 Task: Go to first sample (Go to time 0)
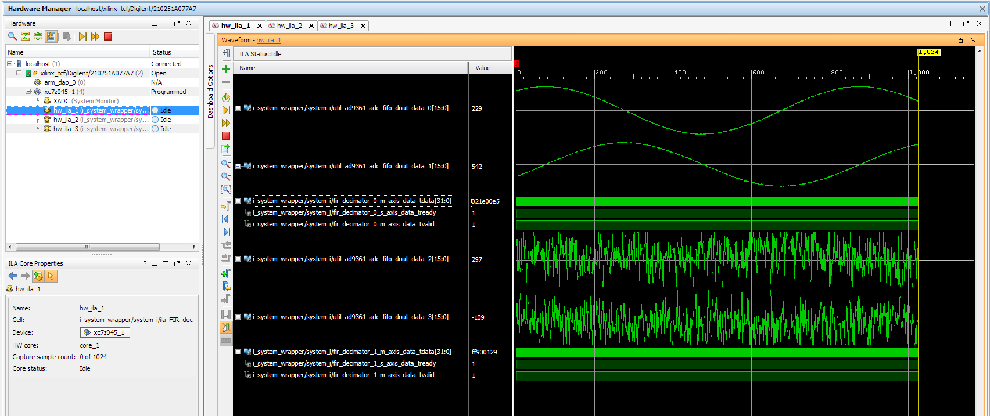coord(226,219)
